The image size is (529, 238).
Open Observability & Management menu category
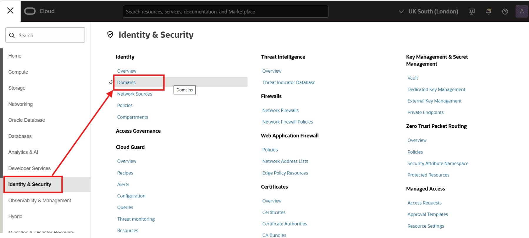pyautogui.click(x=40, y=201)
